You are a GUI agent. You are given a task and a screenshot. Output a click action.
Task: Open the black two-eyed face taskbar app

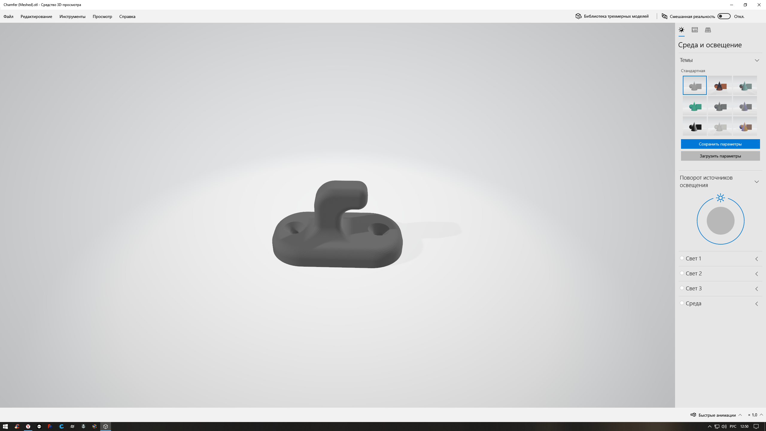39,427
